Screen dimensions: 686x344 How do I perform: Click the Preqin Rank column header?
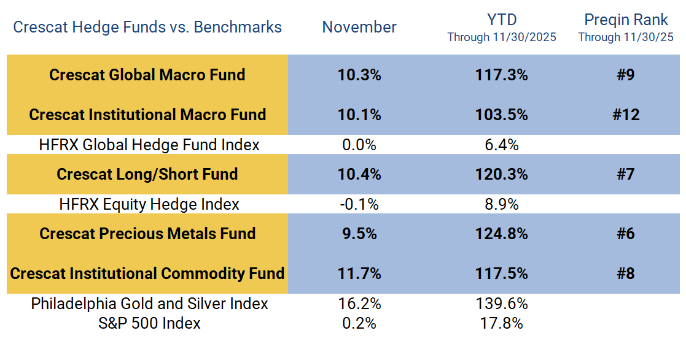click(625, 20)
